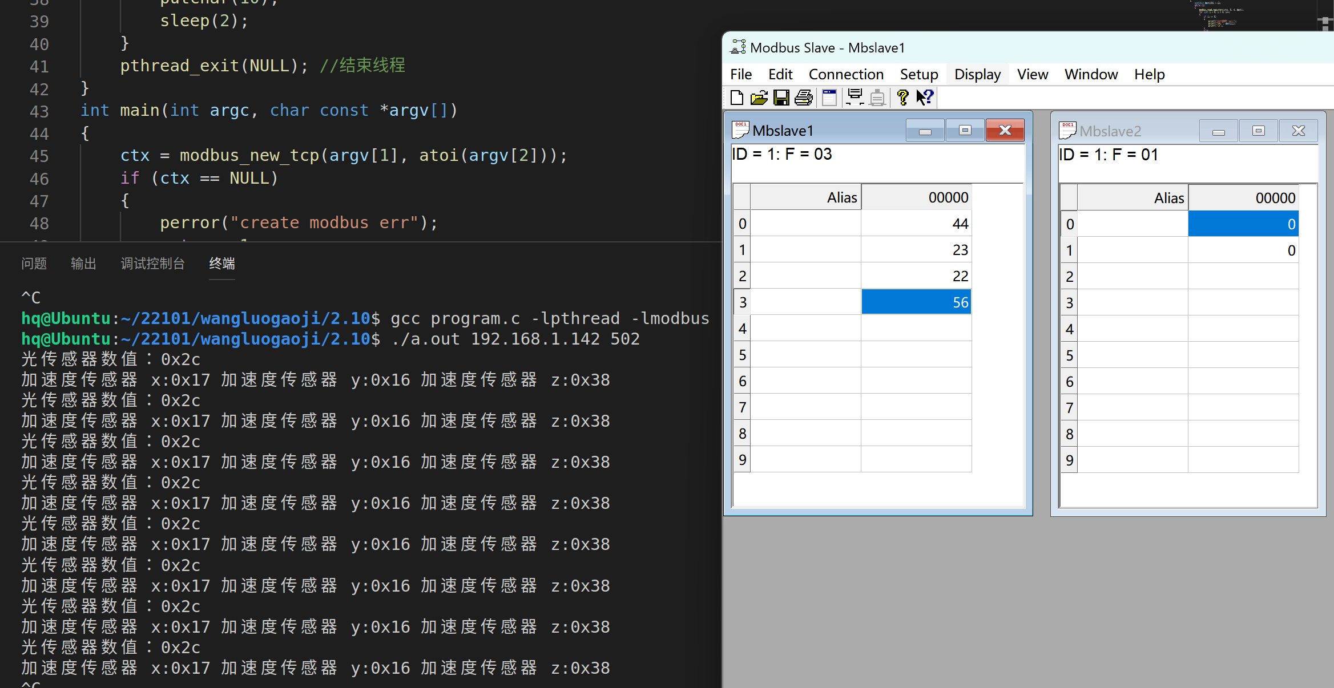Select Mbslave1 register 0 cell with value 44
The image size is (1334, 688).
click(916, 224)
